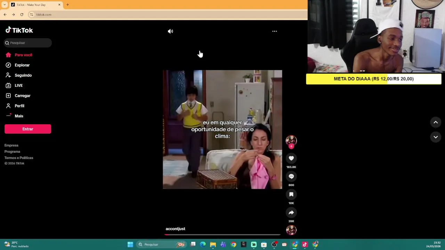Open the three-dot options menu above video
Viewport: 445px width, 250px height.
pos(275,31)
